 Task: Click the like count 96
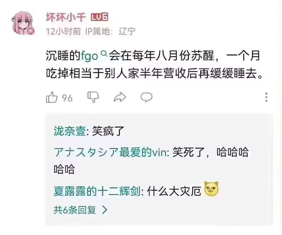pyautogui.click(x=67, y=98)
